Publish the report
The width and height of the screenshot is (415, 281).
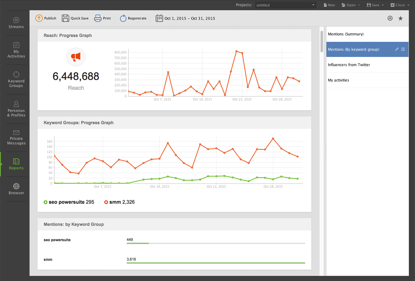click(46, 18)
